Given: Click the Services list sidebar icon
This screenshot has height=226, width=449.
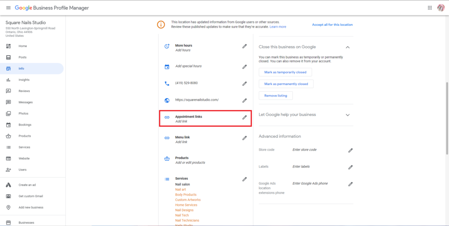Looking at the screenshot, I should (x=8, y=147).
